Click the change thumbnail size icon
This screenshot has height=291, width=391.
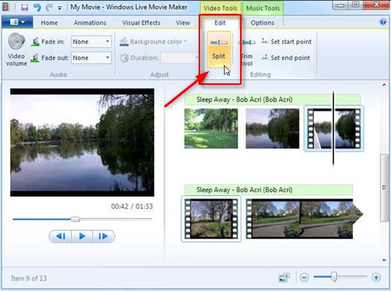pos(284,277)
